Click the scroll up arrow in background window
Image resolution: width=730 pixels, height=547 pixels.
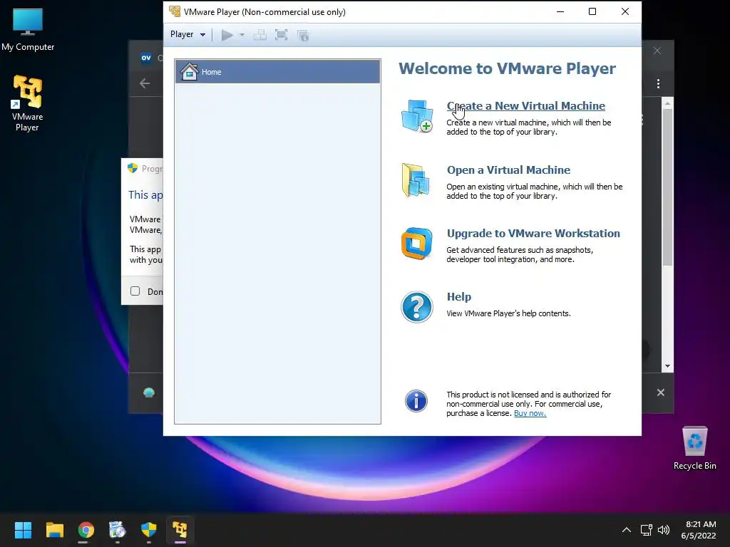(667, 103)
